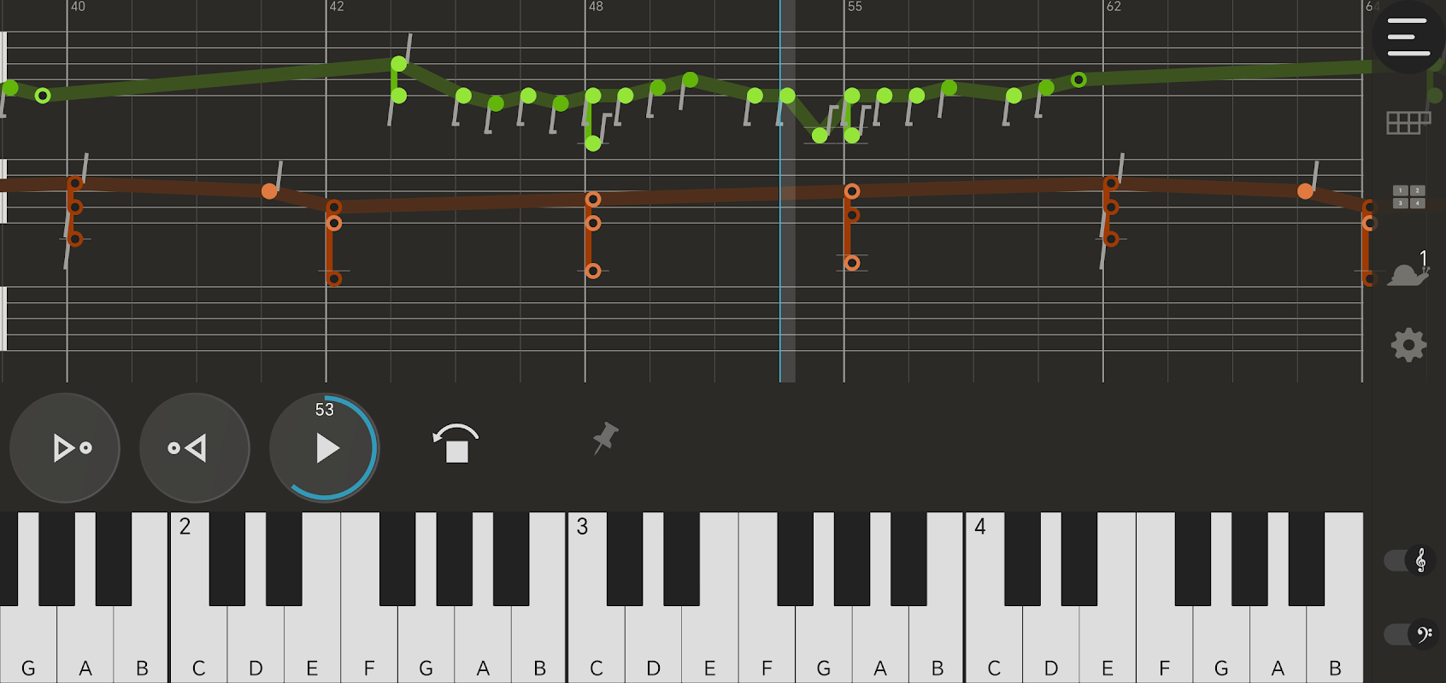This screenshot has width=1446, height=683.
Task: Click measure 48 marker on the timeline
Action: [x=596, y=7]
